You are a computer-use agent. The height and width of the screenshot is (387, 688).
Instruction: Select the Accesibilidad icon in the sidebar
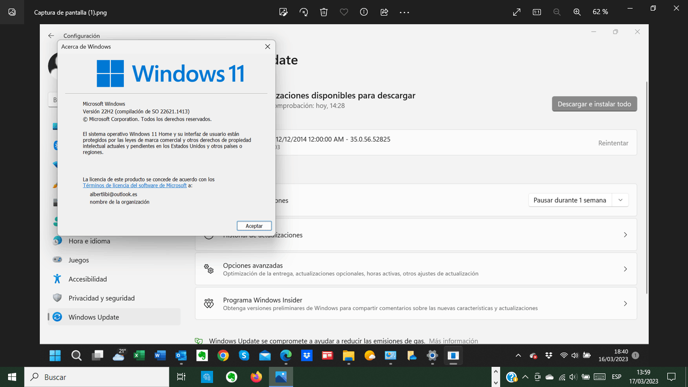pos(57,279)
